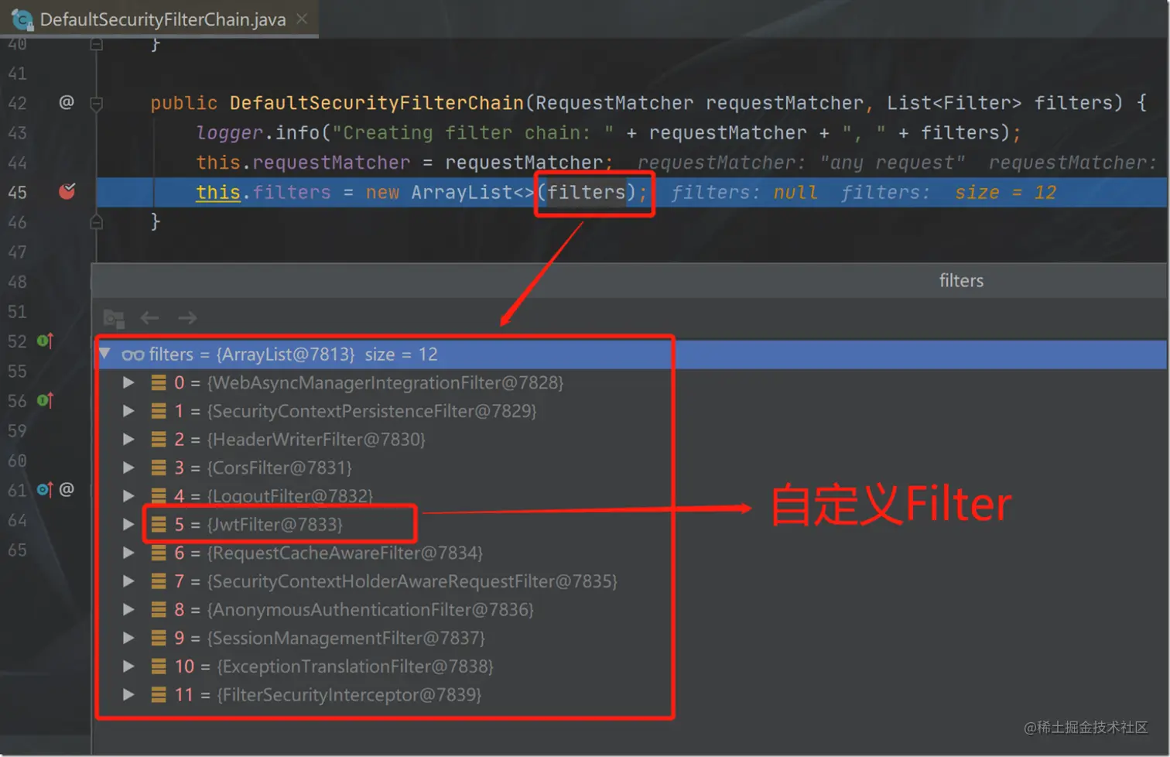Click line number 42 in gutter
1170x757 pixels.
pos(17,103)
